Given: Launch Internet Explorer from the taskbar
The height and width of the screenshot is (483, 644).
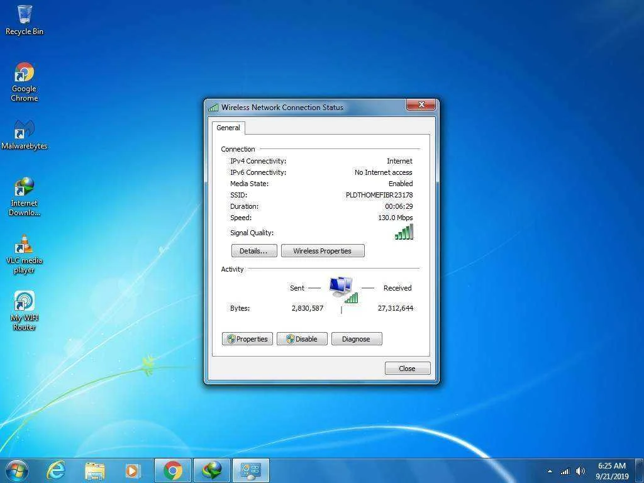Looking at the screenshot, I should pos(55,470).
